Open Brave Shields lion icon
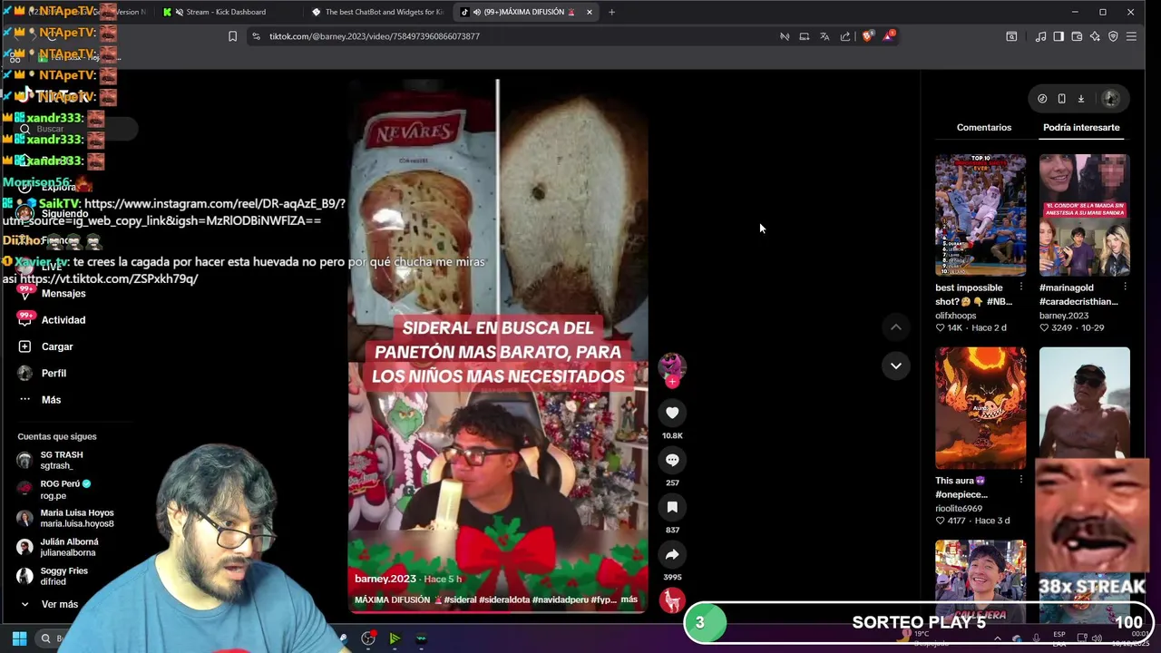The width and height of the screenshot is (1161, 653). 867,36
